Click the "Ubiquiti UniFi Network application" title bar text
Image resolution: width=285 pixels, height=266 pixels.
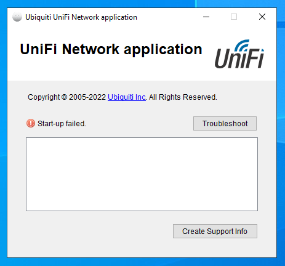[81, 17]
